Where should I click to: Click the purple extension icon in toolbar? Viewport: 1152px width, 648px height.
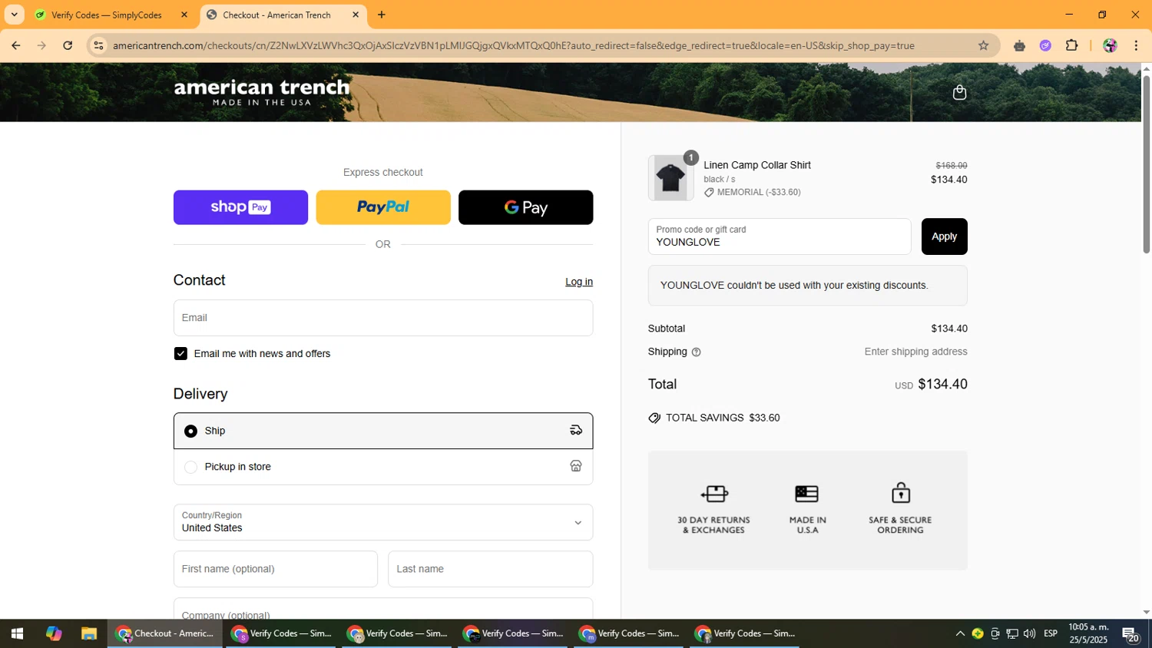[x=1045, y=45]
